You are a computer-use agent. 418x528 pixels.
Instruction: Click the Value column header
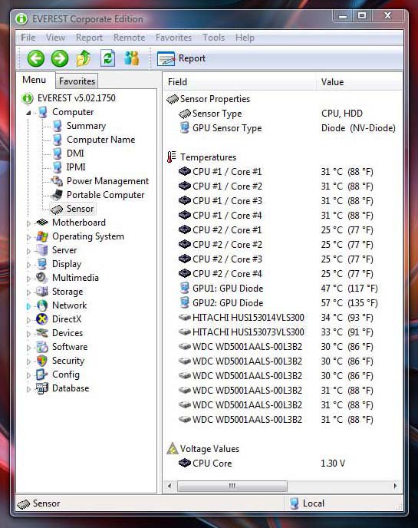pos(359,82)
